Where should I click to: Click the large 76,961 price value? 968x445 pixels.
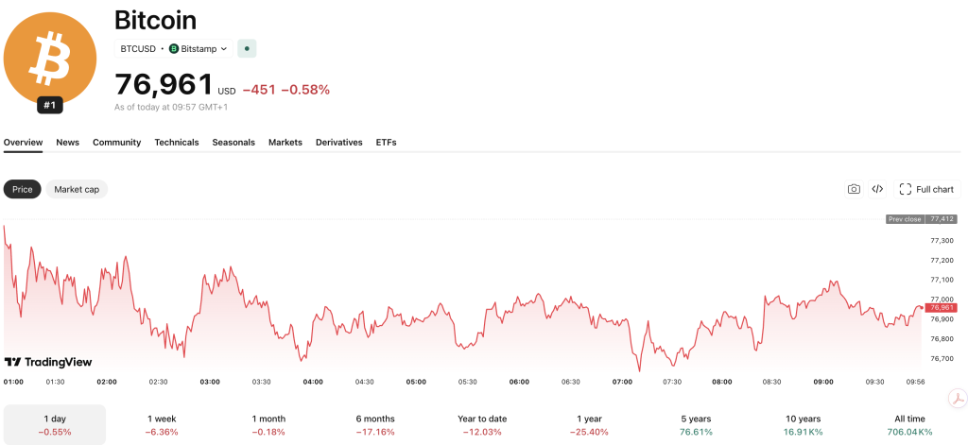point(164,85)
